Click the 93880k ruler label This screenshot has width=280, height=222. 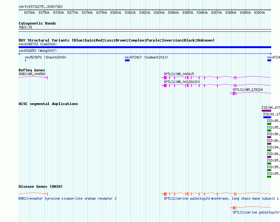231,13
